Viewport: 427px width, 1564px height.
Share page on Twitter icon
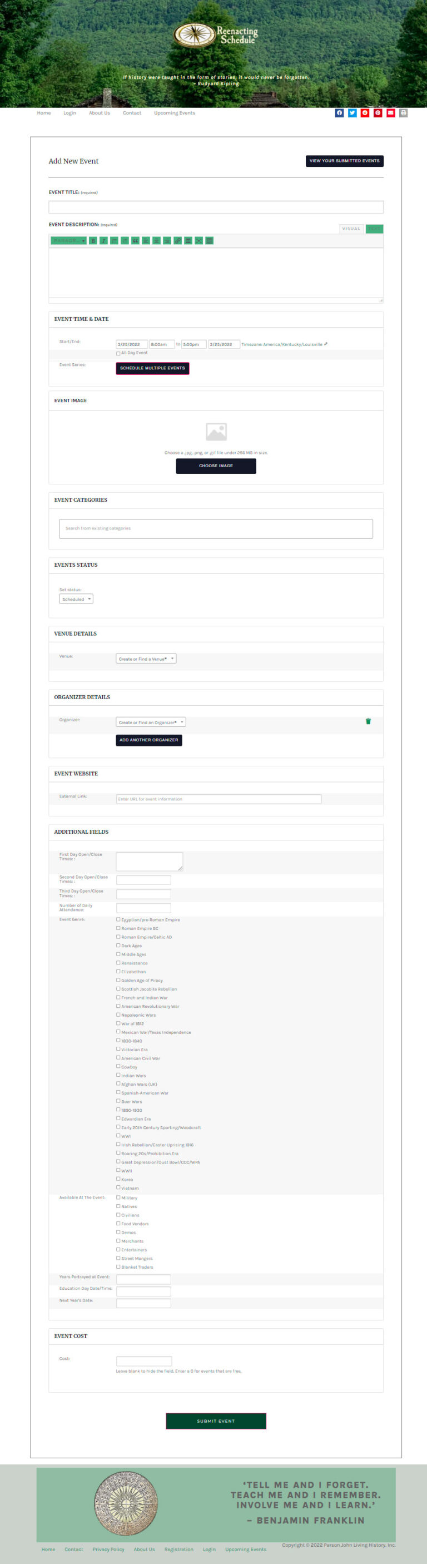352,113
